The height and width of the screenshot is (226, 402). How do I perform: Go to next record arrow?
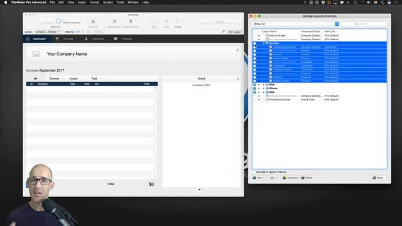[x=35, y=21]
